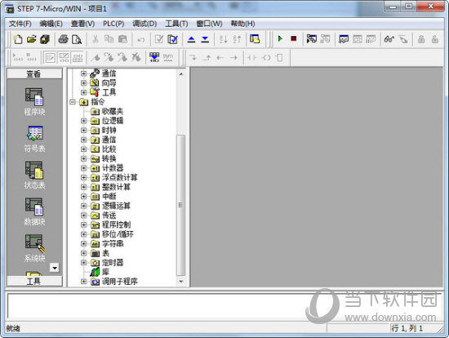This screenshot has width=449, height=338.
Task: Expand the 计数器 instruction folder
Action: pos(83,168)
